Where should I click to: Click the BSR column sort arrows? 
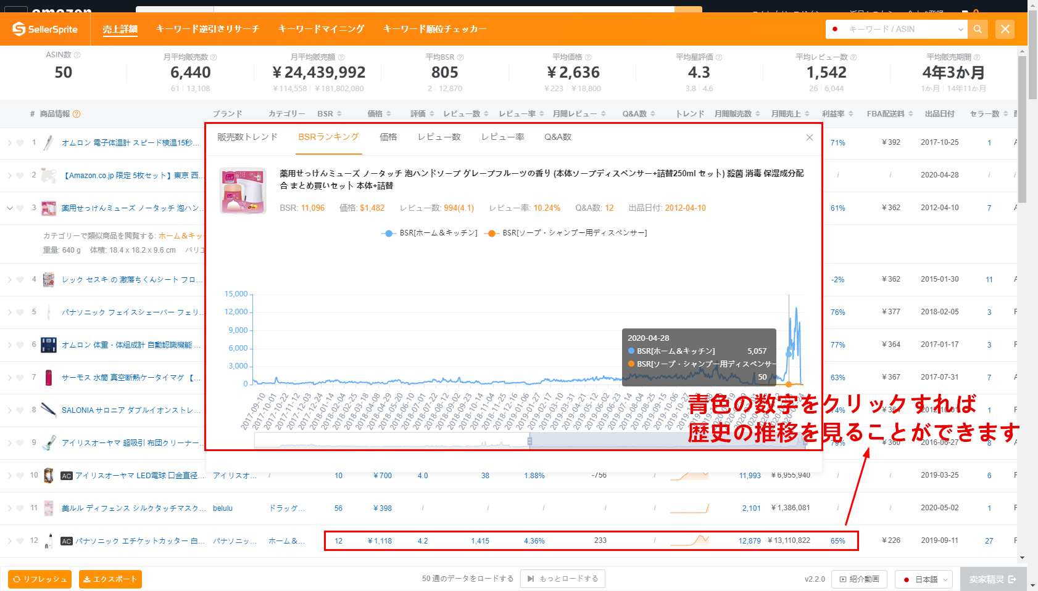pyautogui.click(x=339, y=114)
